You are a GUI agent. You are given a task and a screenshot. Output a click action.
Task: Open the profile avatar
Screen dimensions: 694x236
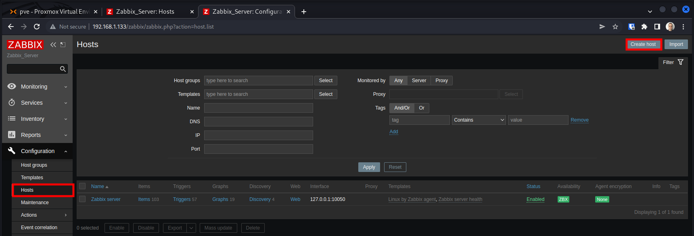pyautogui.click(x=670, y=27)
